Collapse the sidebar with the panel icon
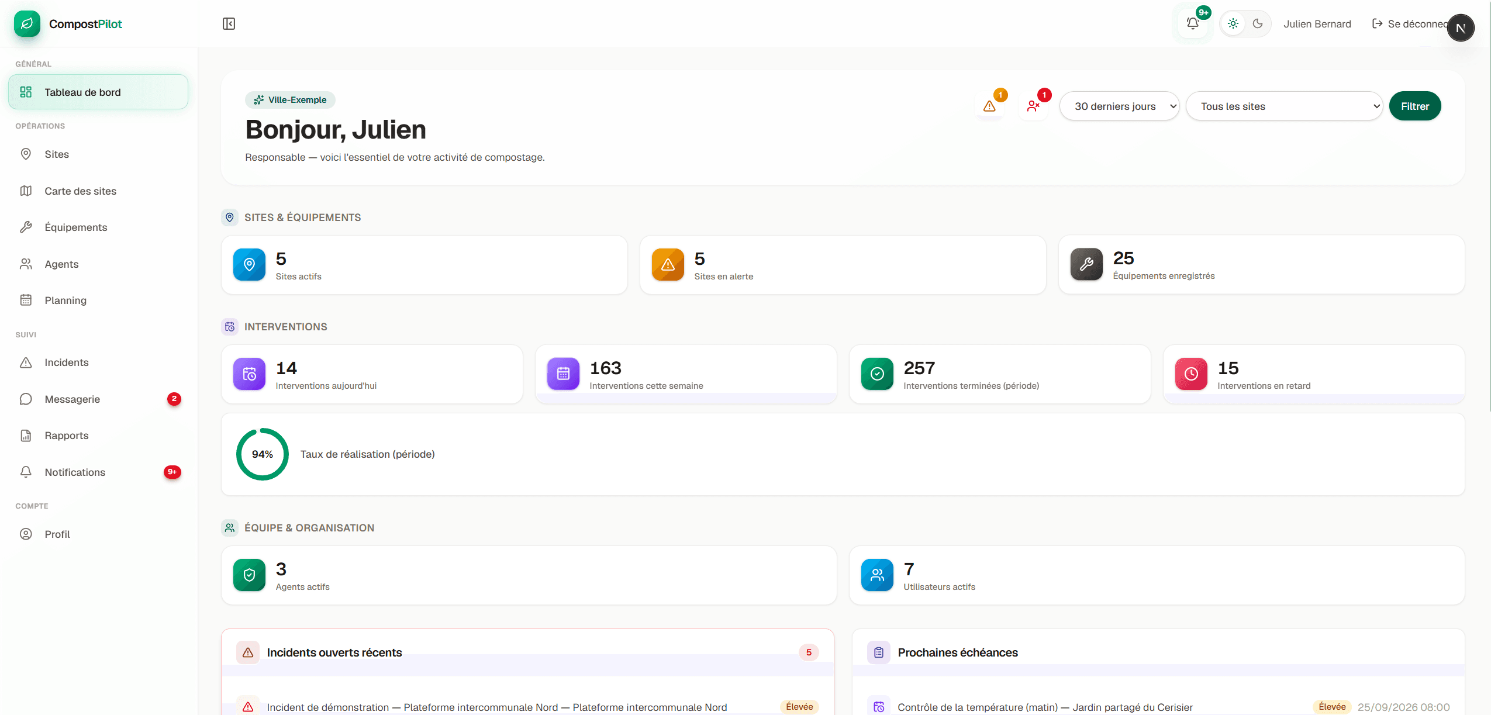 229,24
